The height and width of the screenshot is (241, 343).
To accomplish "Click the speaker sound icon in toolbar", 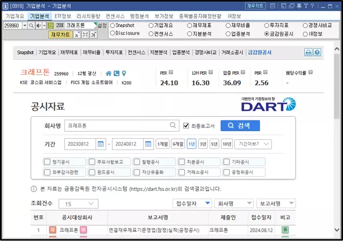I will [x=39, y=26].
